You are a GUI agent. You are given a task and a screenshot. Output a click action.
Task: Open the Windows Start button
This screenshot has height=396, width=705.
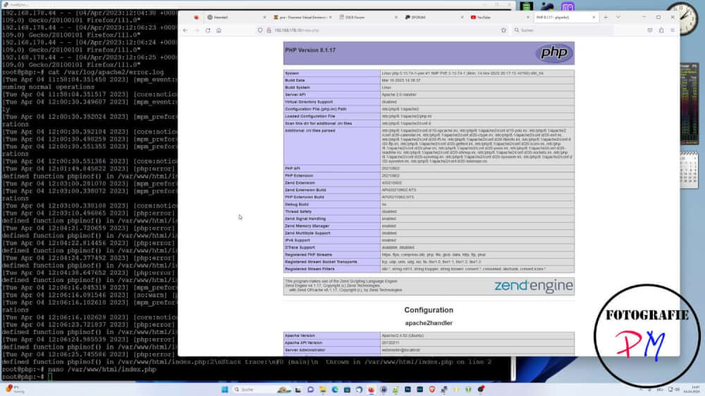(x=225, y=389)
